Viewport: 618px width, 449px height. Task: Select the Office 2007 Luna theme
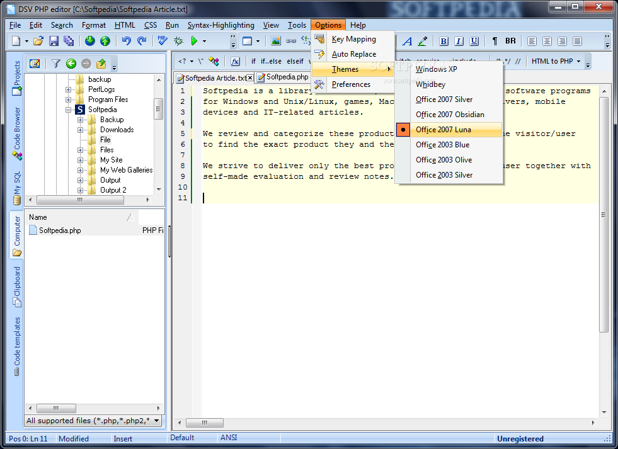pos(449,130)
